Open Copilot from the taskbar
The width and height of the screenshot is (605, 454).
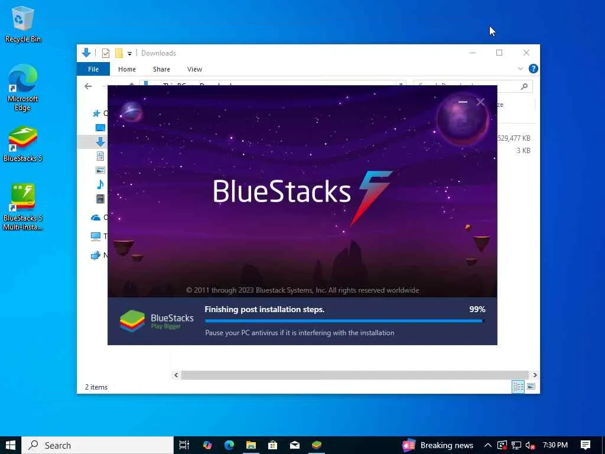pos(207,445)
